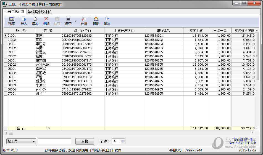Select employee number cell 01001
This screenshot has width=263, height=155.
click(21, 36)
